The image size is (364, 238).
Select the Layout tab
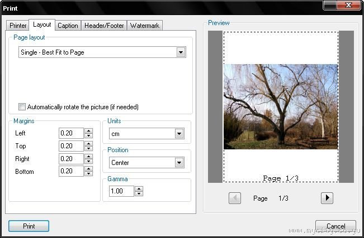pyautogui.click(x=42, y=25)
